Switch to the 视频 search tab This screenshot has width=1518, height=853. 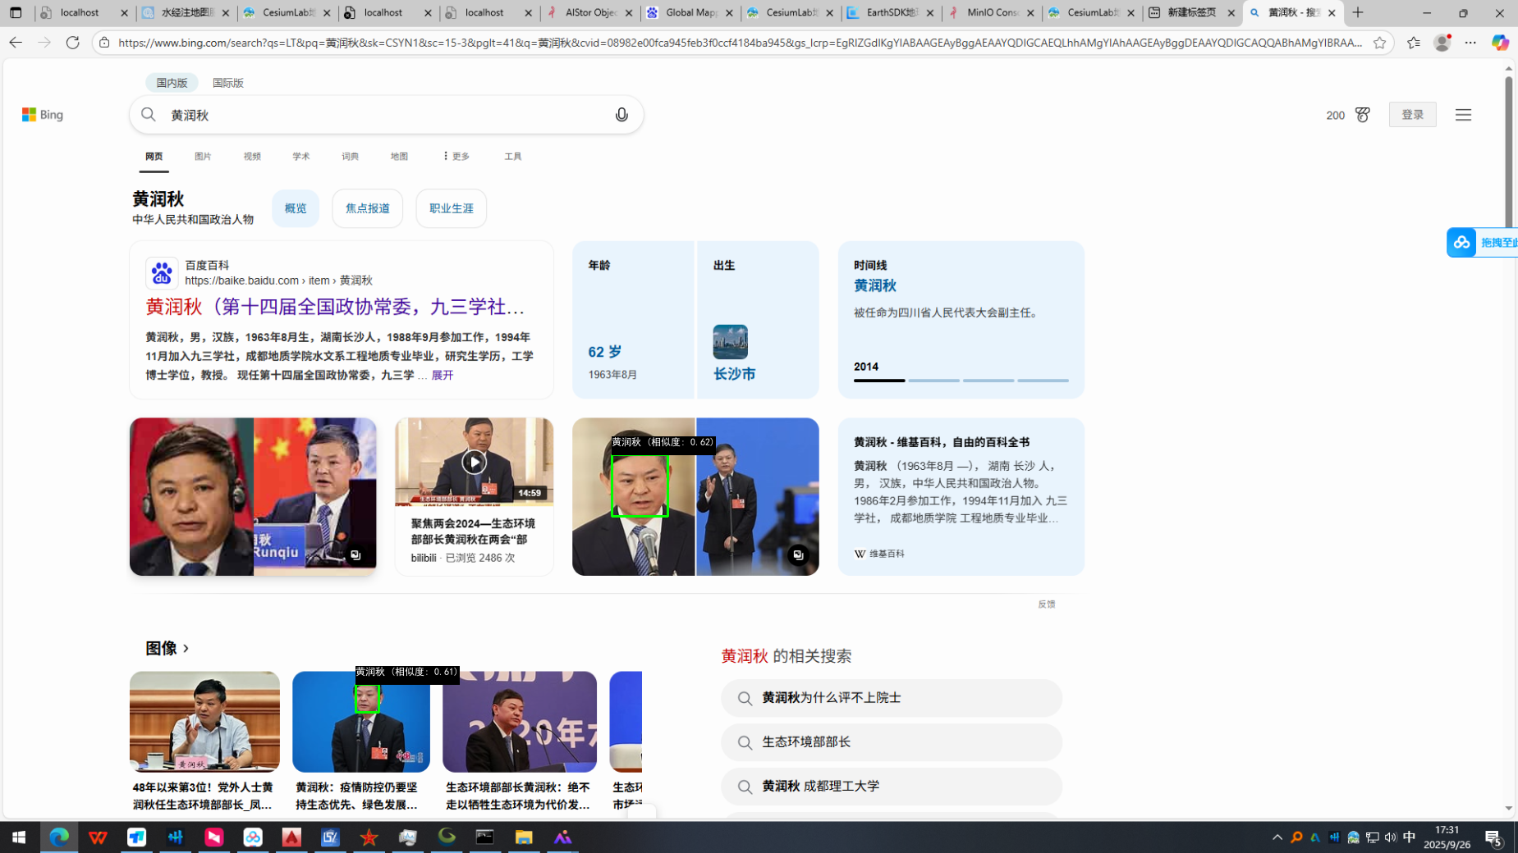pos(252,156)
